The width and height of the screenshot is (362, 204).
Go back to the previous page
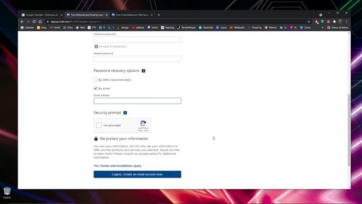pos(22,22)
